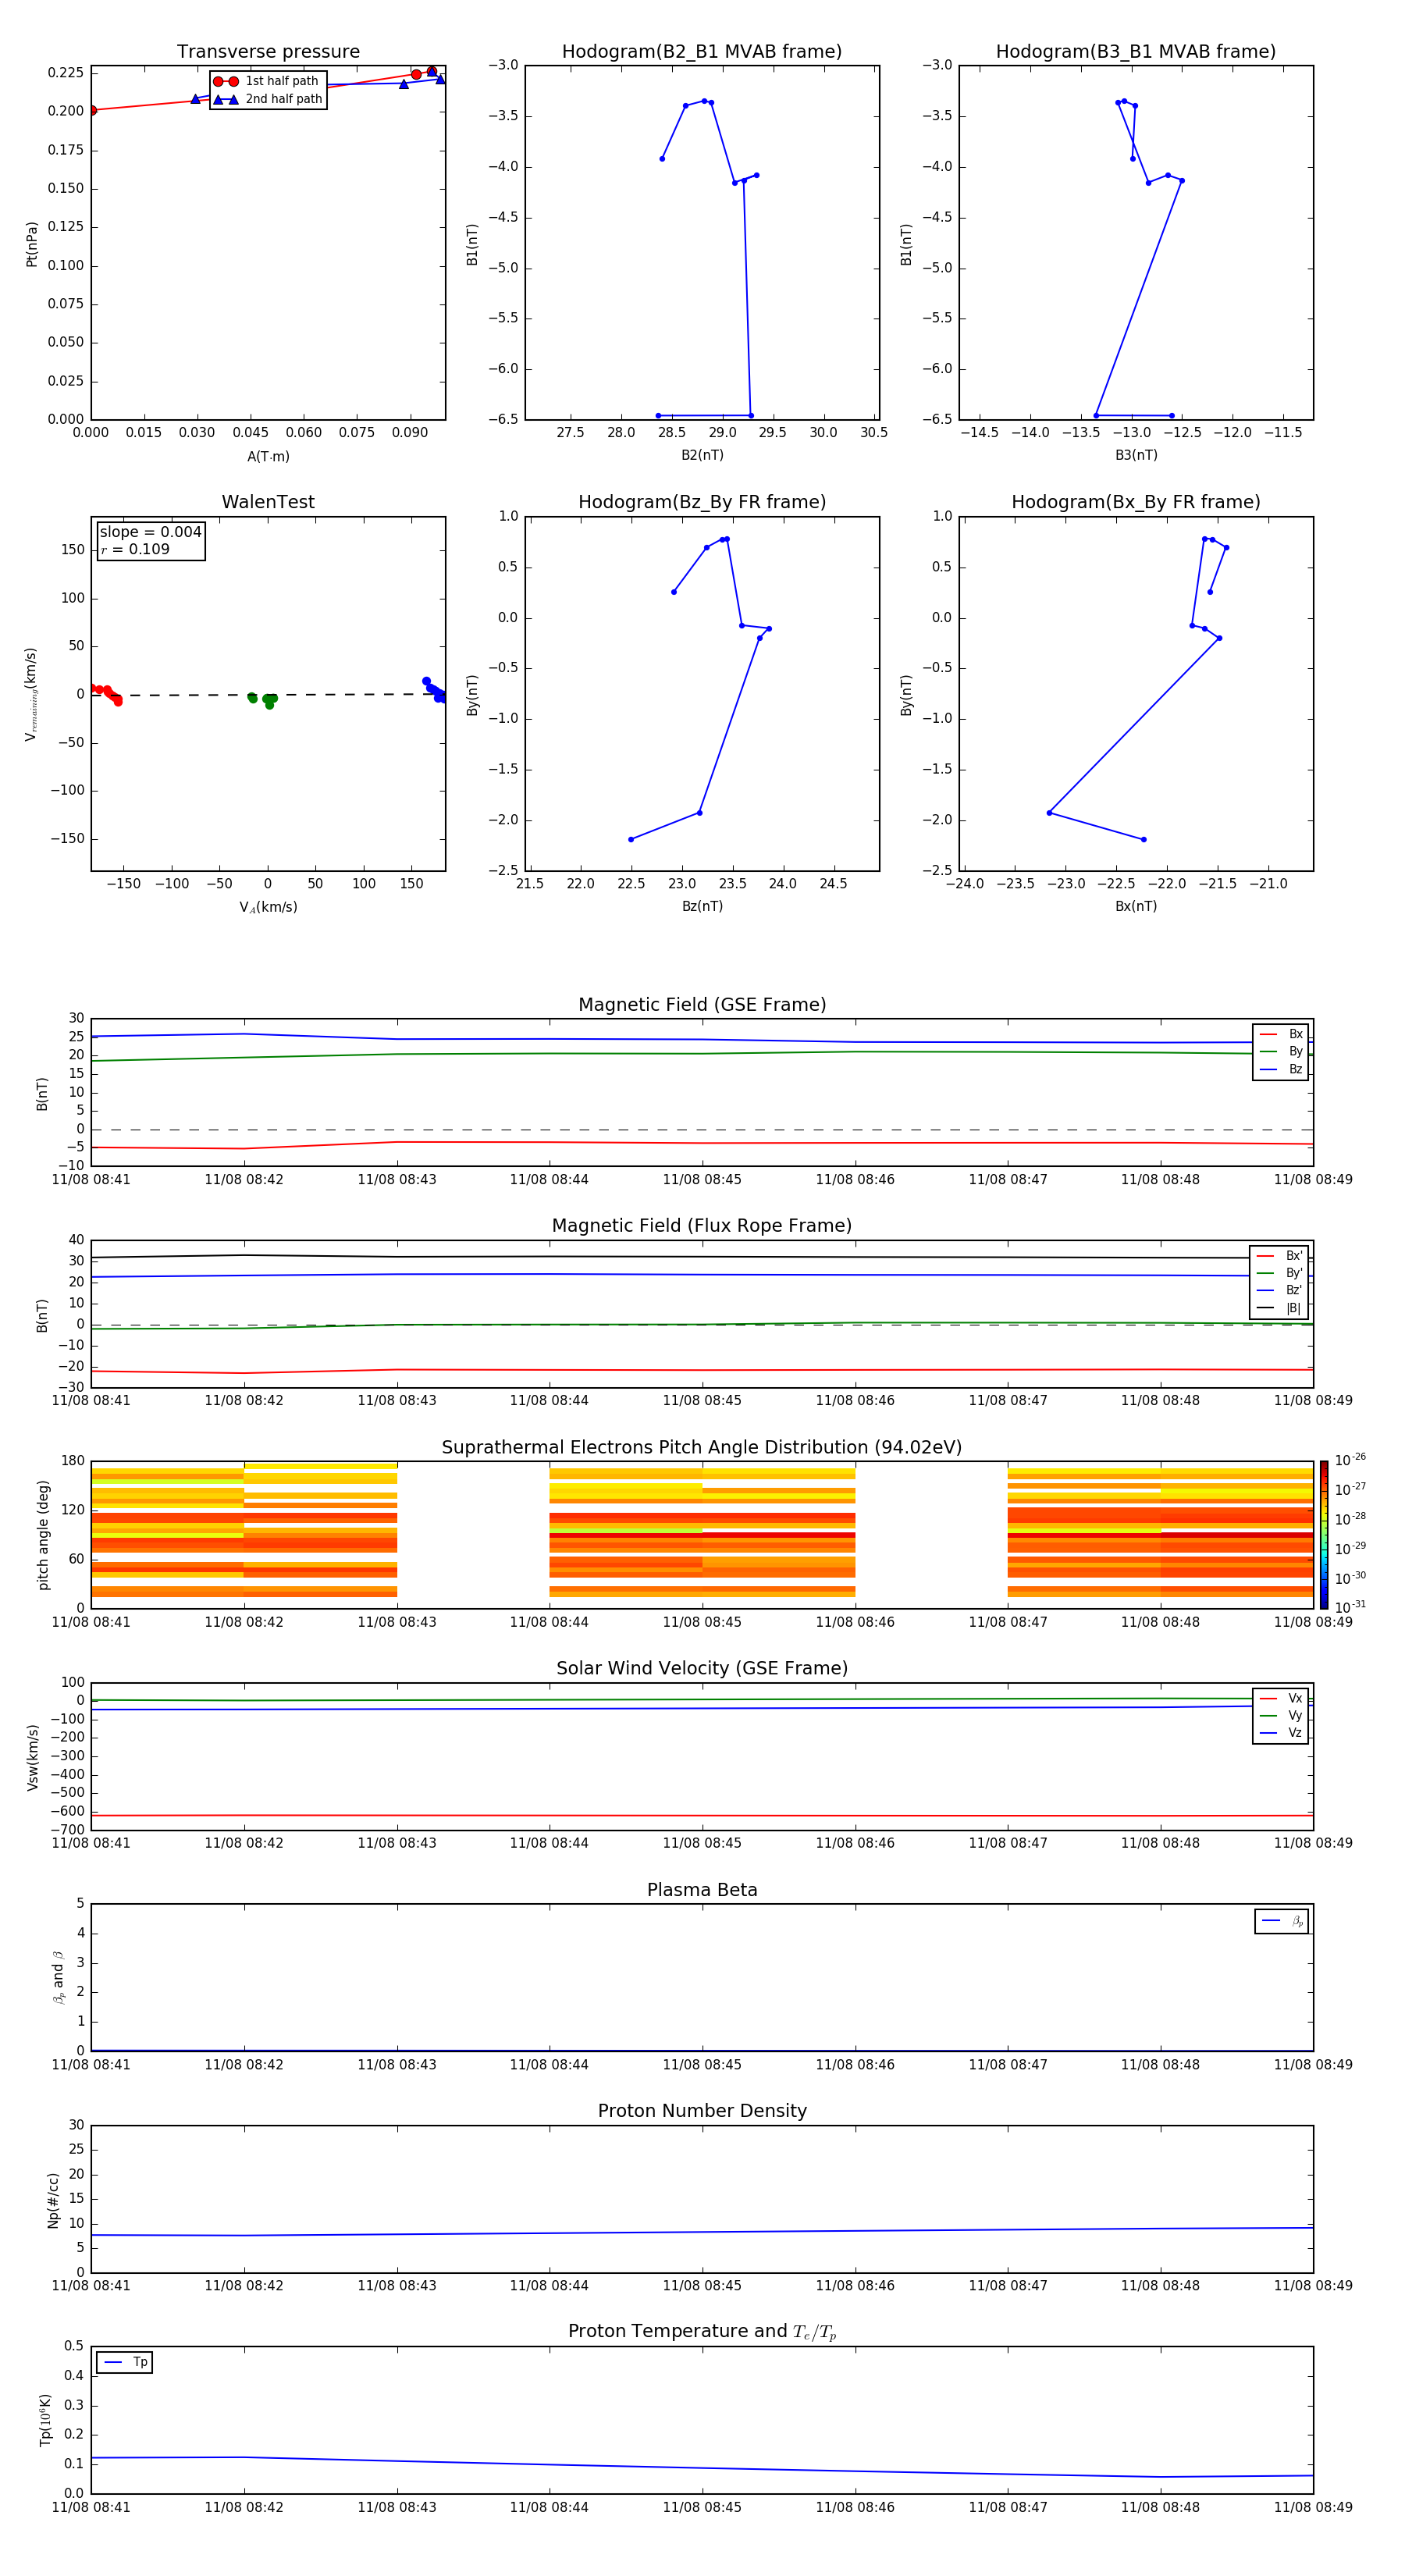
Task: Click the 'Hodogram(B3_B1 MVAB frame)' title
Action: pyautogui.click(x=1136, y=52)
